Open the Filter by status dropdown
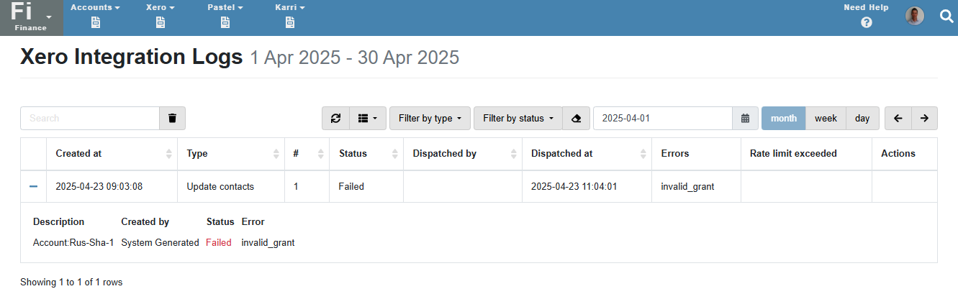The image size is (958, 294). [517, 119]
